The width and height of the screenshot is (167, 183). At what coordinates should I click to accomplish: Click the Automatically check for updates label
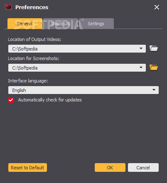tap(50, 100)
